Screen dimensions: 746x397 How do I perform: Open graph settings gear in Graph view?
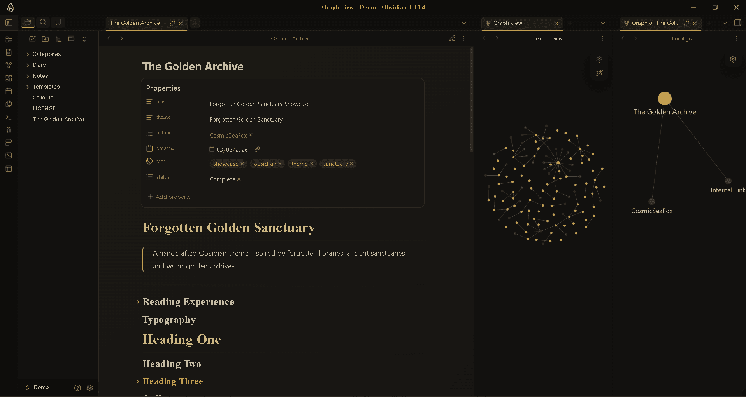(x=599, y=59)
